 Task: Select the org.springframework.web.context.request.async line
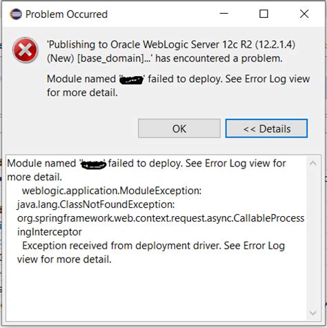[161, 218]
